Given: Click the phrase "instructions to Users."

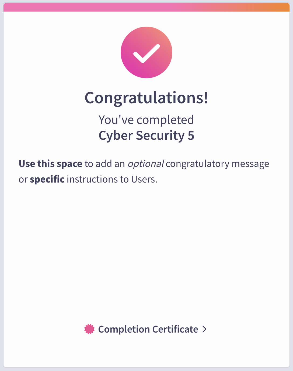Looking at the screenshot, I should click(x=112, y=179).
